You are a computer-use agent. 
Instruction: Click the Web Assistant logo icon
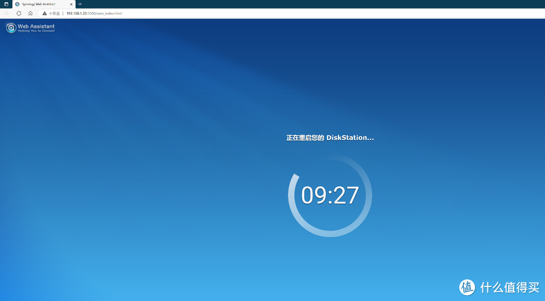11,28
